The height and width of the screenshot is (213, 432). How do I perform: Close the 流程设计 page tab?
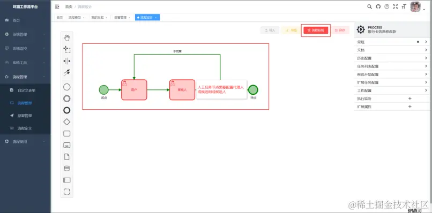(156, 18)
